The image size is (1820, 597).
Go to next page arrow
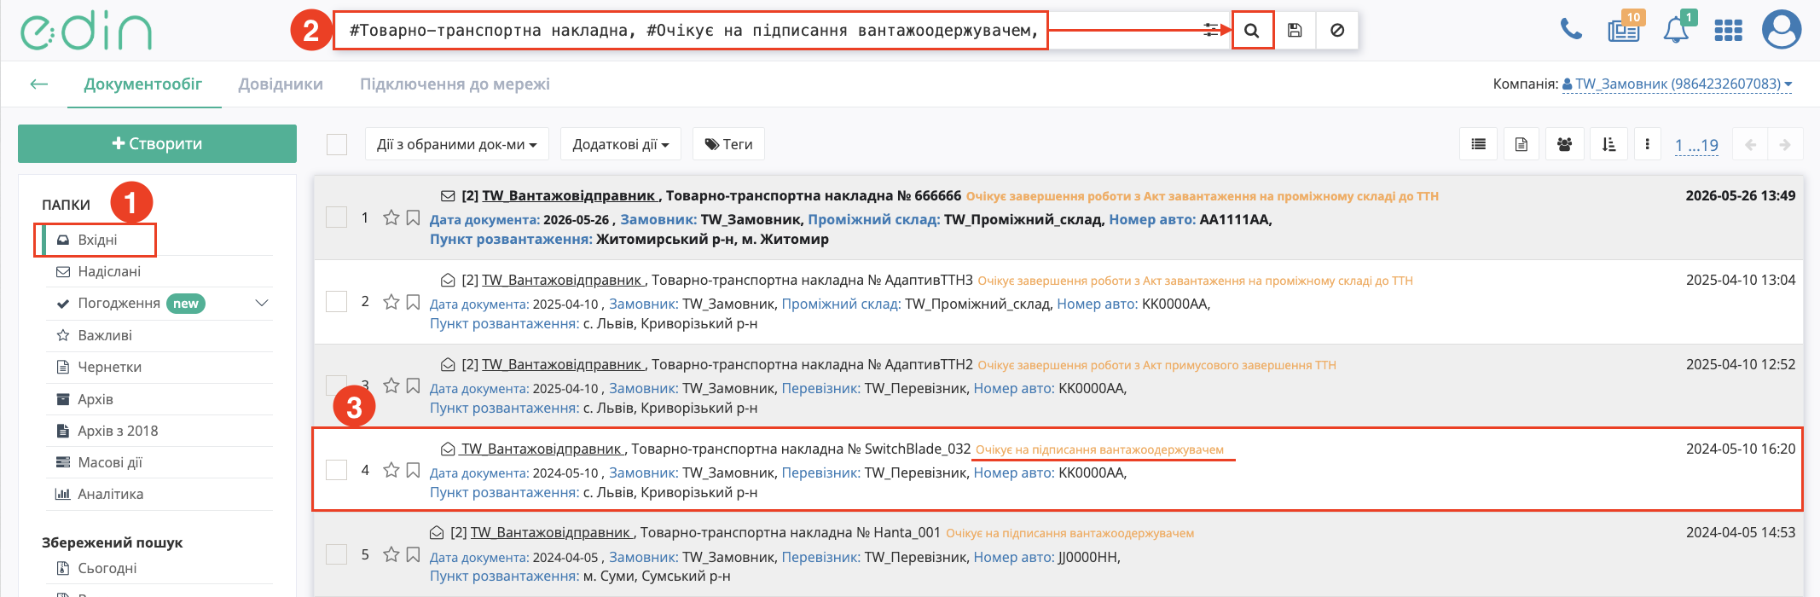(1785, 145)
